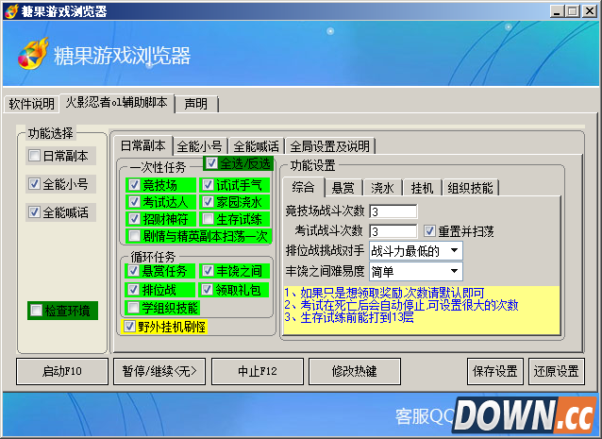Viewport: 602px width, 439px height.
Task: Uncheck the 领取礼包 checkbox
Action: (x=207, y=289)
